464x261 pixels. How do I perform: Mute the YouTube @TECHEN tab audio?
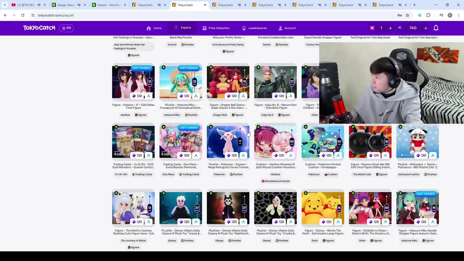pyautogui.click(x=39, y=5)
